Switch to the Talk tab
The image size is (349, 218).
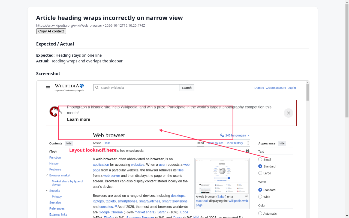click(x=107, y=143)
